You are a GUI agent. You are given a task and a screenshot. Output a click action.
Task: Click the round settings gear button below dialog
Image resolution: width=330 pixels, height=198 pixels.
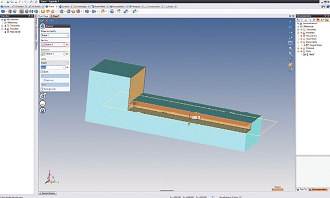click(43, 110)
